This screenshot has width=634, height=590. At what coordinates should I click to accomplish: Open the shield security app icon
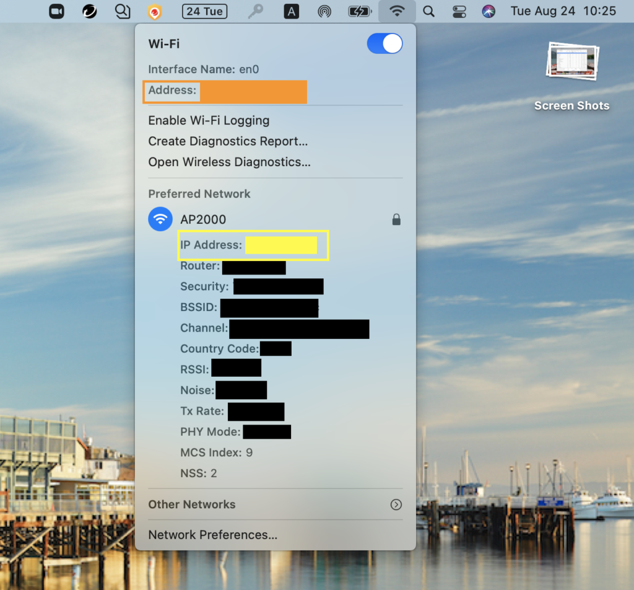(154, 11)
